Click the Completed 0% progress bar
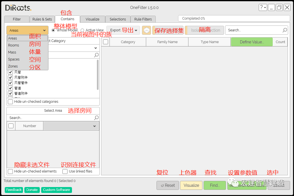Screen dimensions: 294x196 pyautogui.click(x=234, y=18)
